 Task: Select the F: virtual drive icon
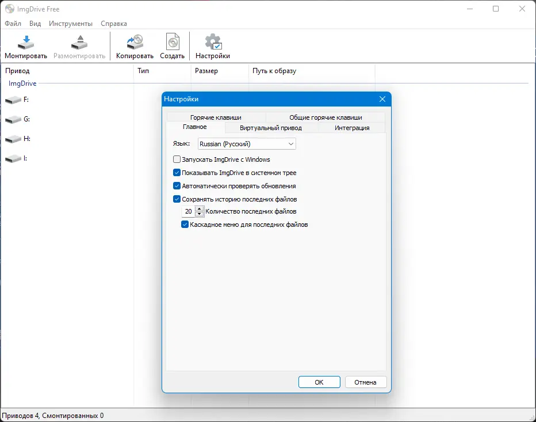coord(13,100)
